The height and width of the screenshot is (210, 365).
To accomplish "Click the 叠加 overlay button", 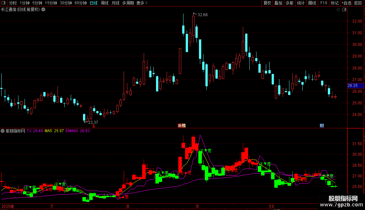I will pos(278,3).
